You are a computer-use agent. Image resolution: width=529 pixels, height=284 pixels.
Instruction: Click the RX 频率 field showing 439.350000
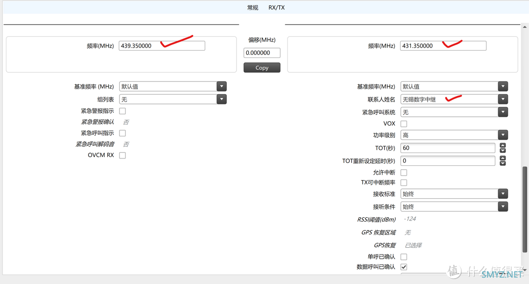pyautogui.click(x=162, y=46)
